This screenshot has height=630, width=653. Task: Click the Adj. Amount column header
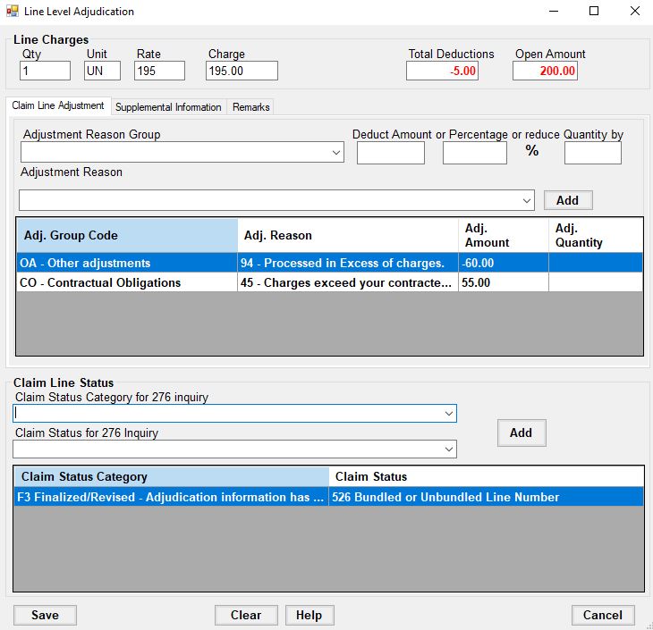(503, 236)
